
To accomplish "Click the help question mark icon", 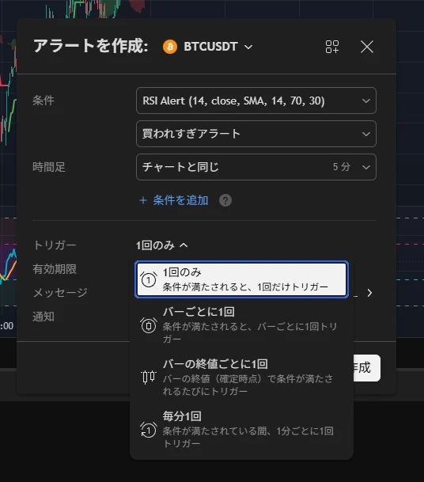I will pyautogui.click(x=225, y=200).
